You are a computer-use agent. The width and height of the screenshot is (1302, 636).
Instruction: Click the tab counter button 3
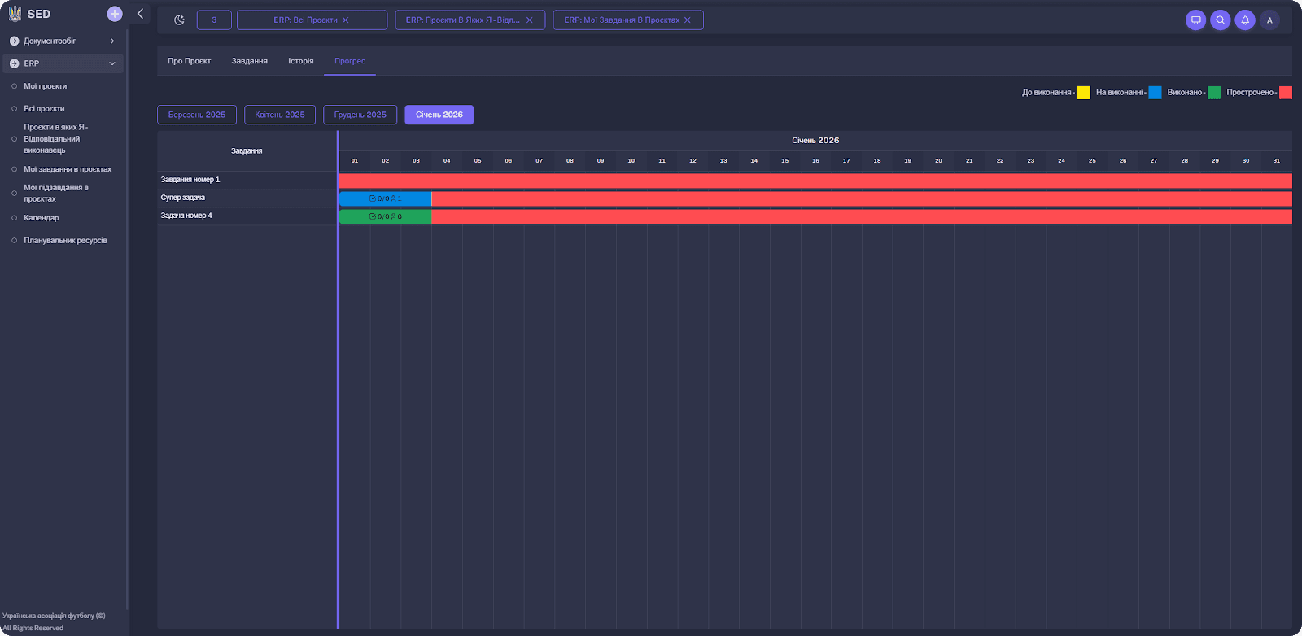(214, 20)
